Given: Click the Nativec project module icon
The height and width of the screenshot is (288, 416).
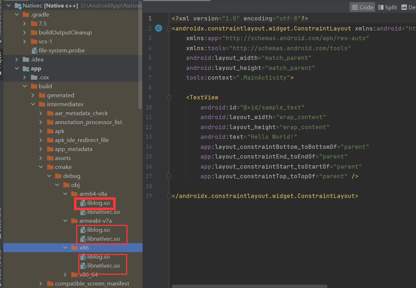Looking at the screenshot, I should pos(18,6).
